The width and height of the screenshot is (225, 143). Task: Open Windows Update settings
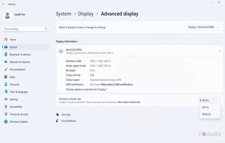(18, 122)
